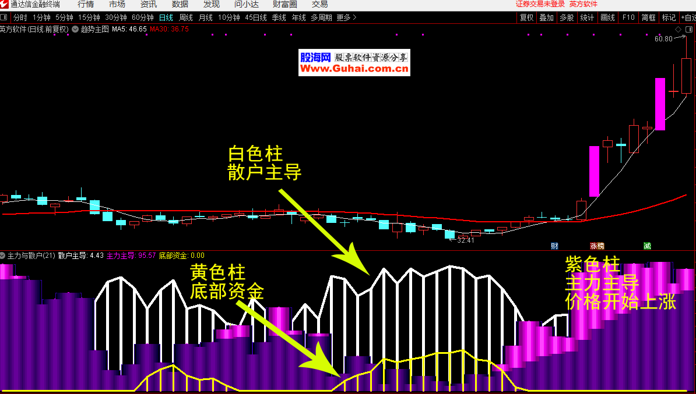The image size is (696, 394).
Task: Click the 财 marker icon on chart
Action: tap(554, 246)
